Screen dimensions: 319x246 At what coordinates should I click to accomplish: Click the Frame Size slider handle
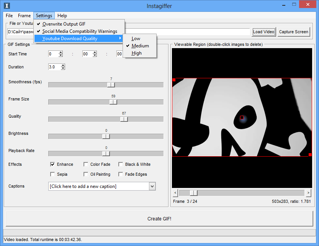click(x=113, y=102)
